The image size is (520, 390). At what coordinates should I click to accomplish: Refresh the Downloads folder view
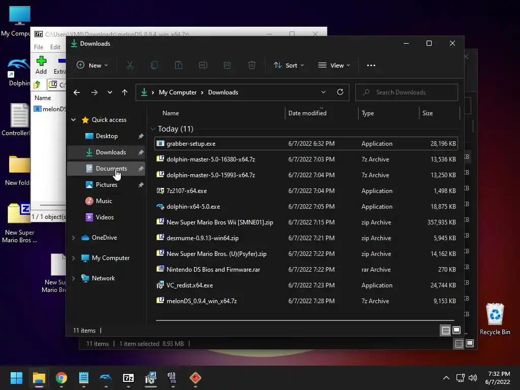(x=340, y=92)
